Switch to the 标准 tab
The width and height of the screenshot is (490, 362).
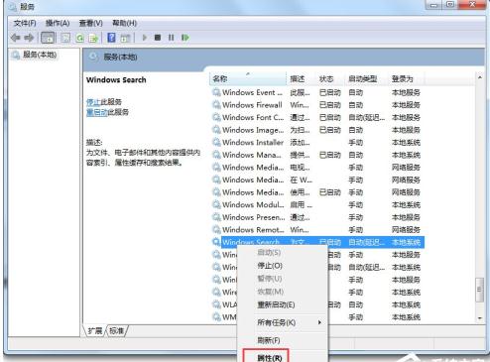(117, 330)
